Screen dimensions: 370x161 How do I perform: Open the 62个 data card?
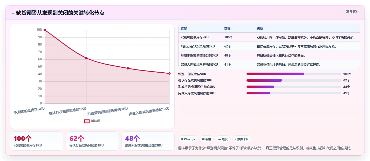pyautogui.click(x=92, y=141)
